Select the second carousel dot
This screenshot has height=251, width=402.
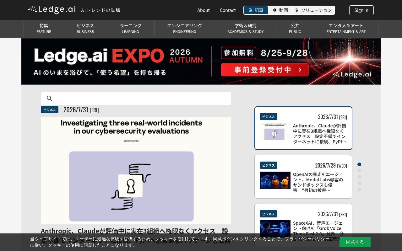point(359,171)
